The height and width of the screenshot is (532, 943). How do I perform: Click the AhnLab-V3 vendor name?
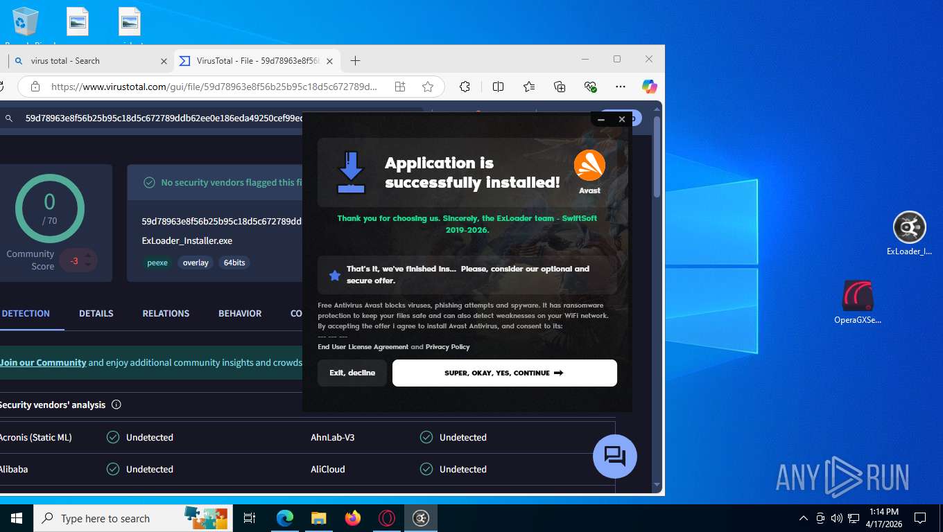pos(333,437)
